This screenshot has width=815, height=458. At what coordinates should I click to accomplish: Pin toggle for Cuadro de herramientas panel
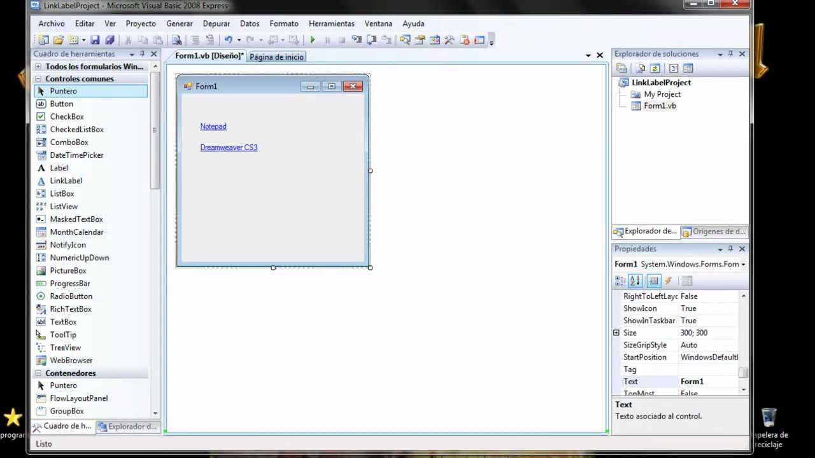142,54
